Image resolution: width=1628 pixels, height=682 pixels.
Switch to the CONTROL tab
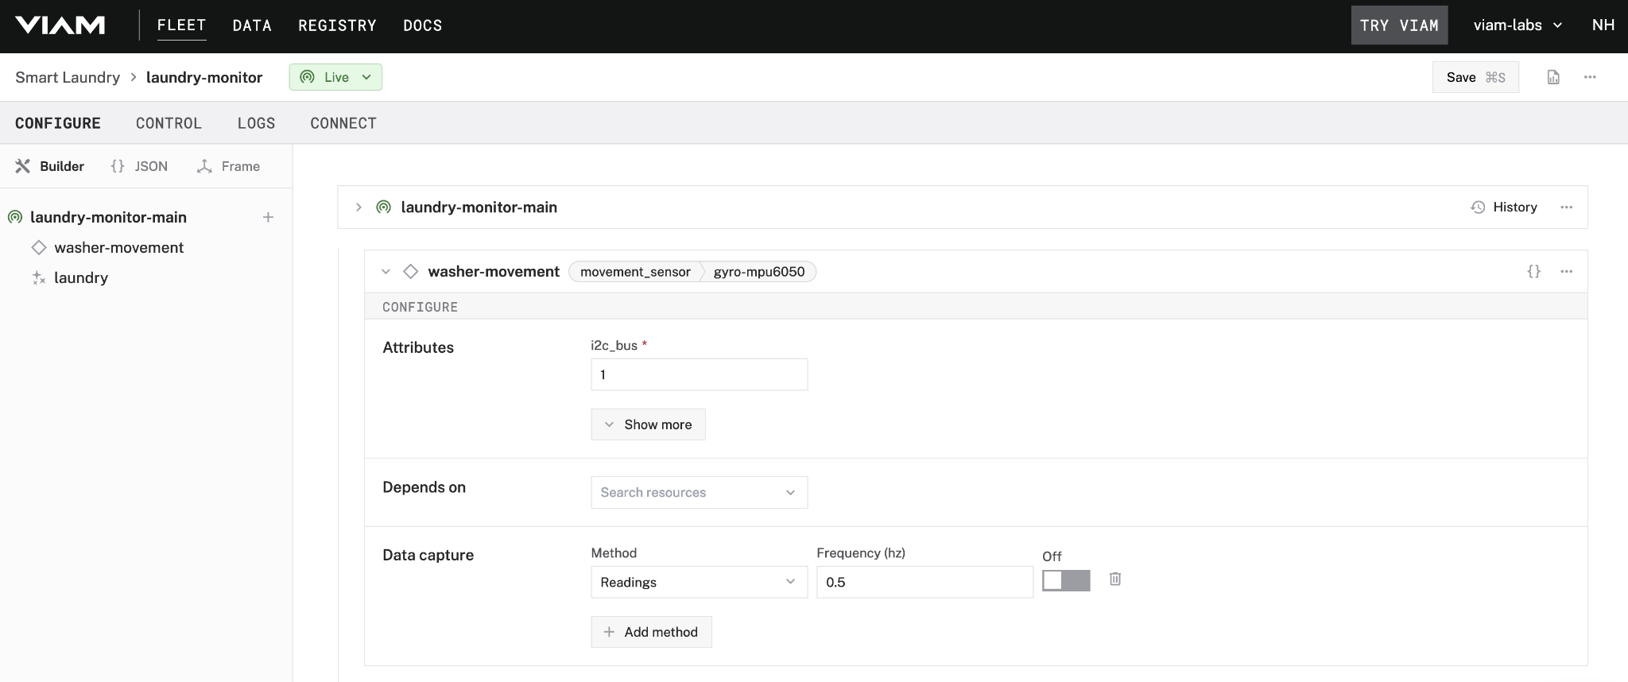pyautogui.click(x=169, y=123)
